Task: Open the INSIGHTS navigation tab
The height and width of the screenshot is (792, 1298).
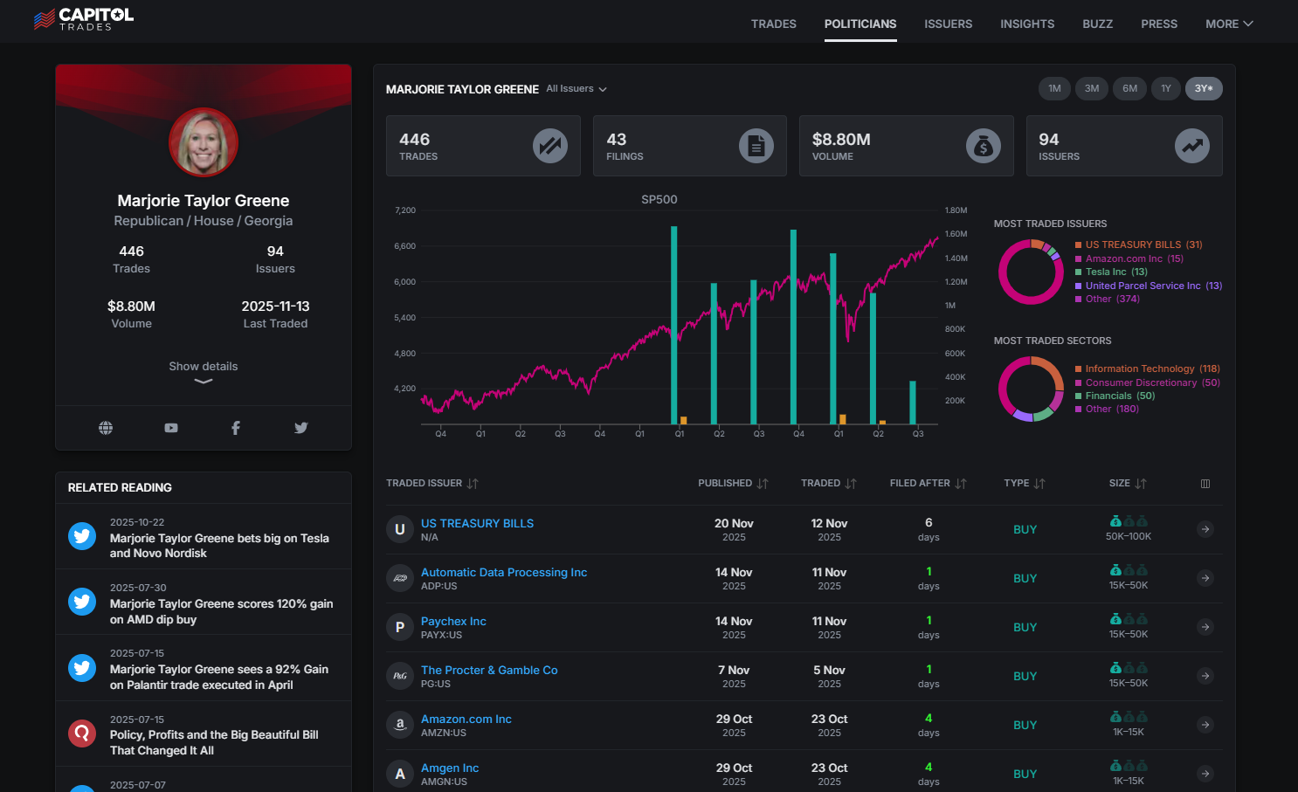Action: (1027, 24)
